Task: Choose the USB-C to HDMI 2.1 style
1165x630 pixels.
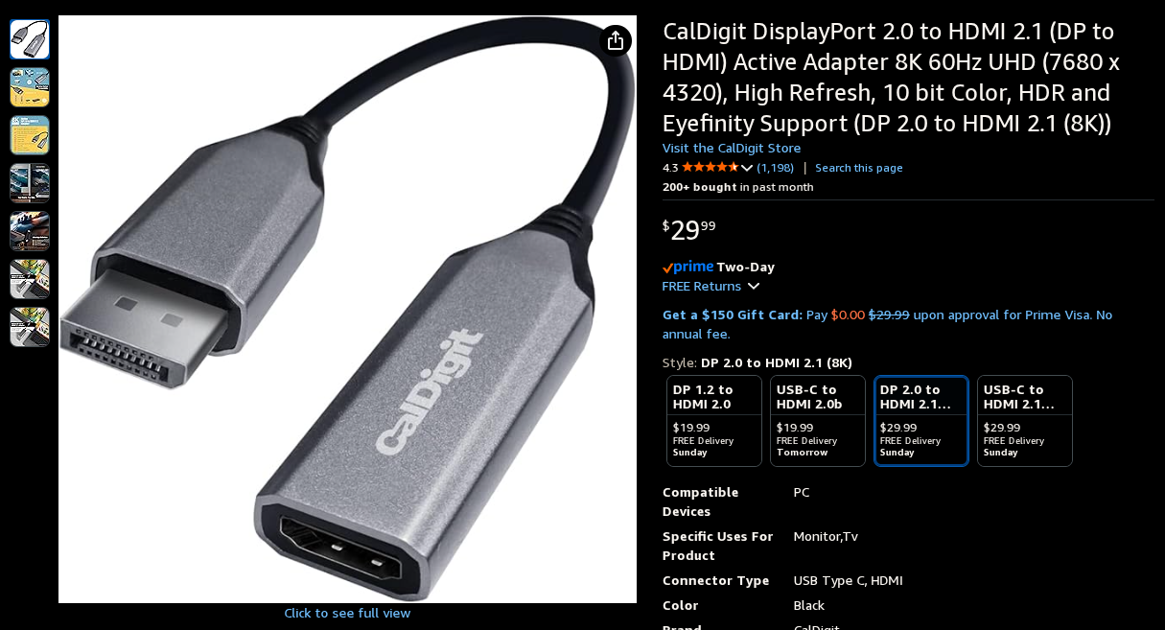Action: pyautogui.click(x=1025, y=421)
